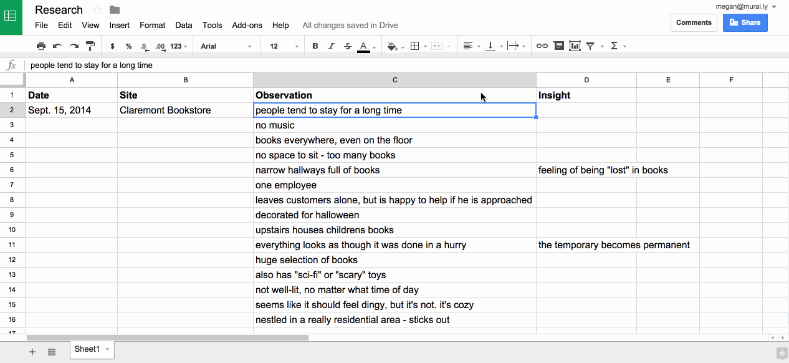
Task: Format as percent
Action: click(128, 46)
